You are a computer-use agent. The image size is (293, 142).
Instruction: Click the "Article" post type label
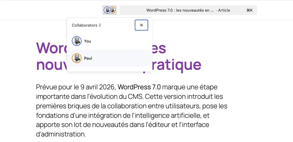point(224,10)
